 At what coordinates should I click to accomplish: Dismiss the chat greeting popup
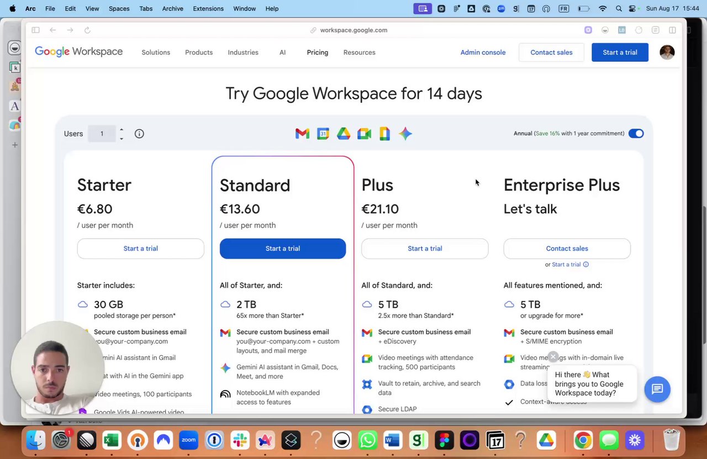(x=553, y=357)
